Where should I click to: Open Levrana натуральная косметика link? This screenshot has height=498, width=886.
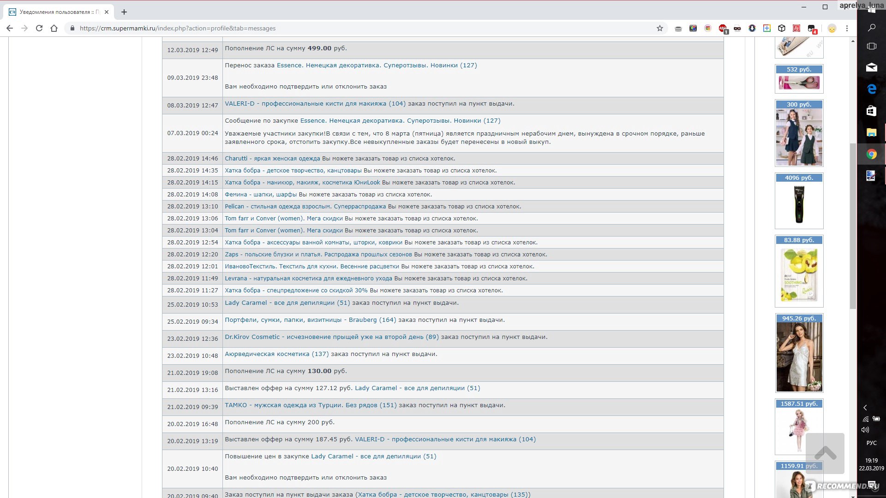point(308,279)
